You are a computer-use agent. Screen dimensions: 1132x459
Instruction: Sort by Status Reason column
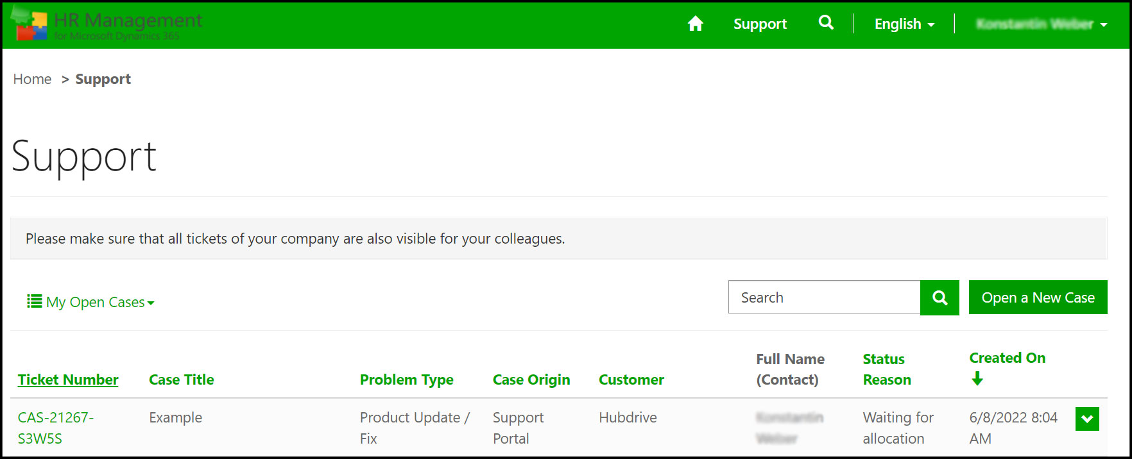pyautogui.click(x=886, y=369)
